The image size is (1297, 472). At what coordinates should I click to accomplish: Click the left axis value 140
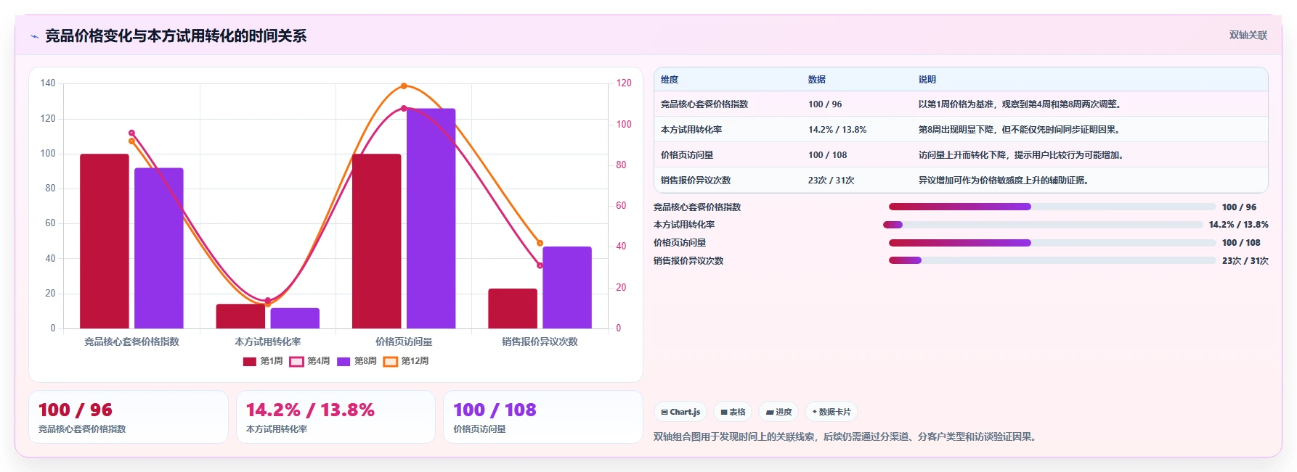click(x=48, y=83)
